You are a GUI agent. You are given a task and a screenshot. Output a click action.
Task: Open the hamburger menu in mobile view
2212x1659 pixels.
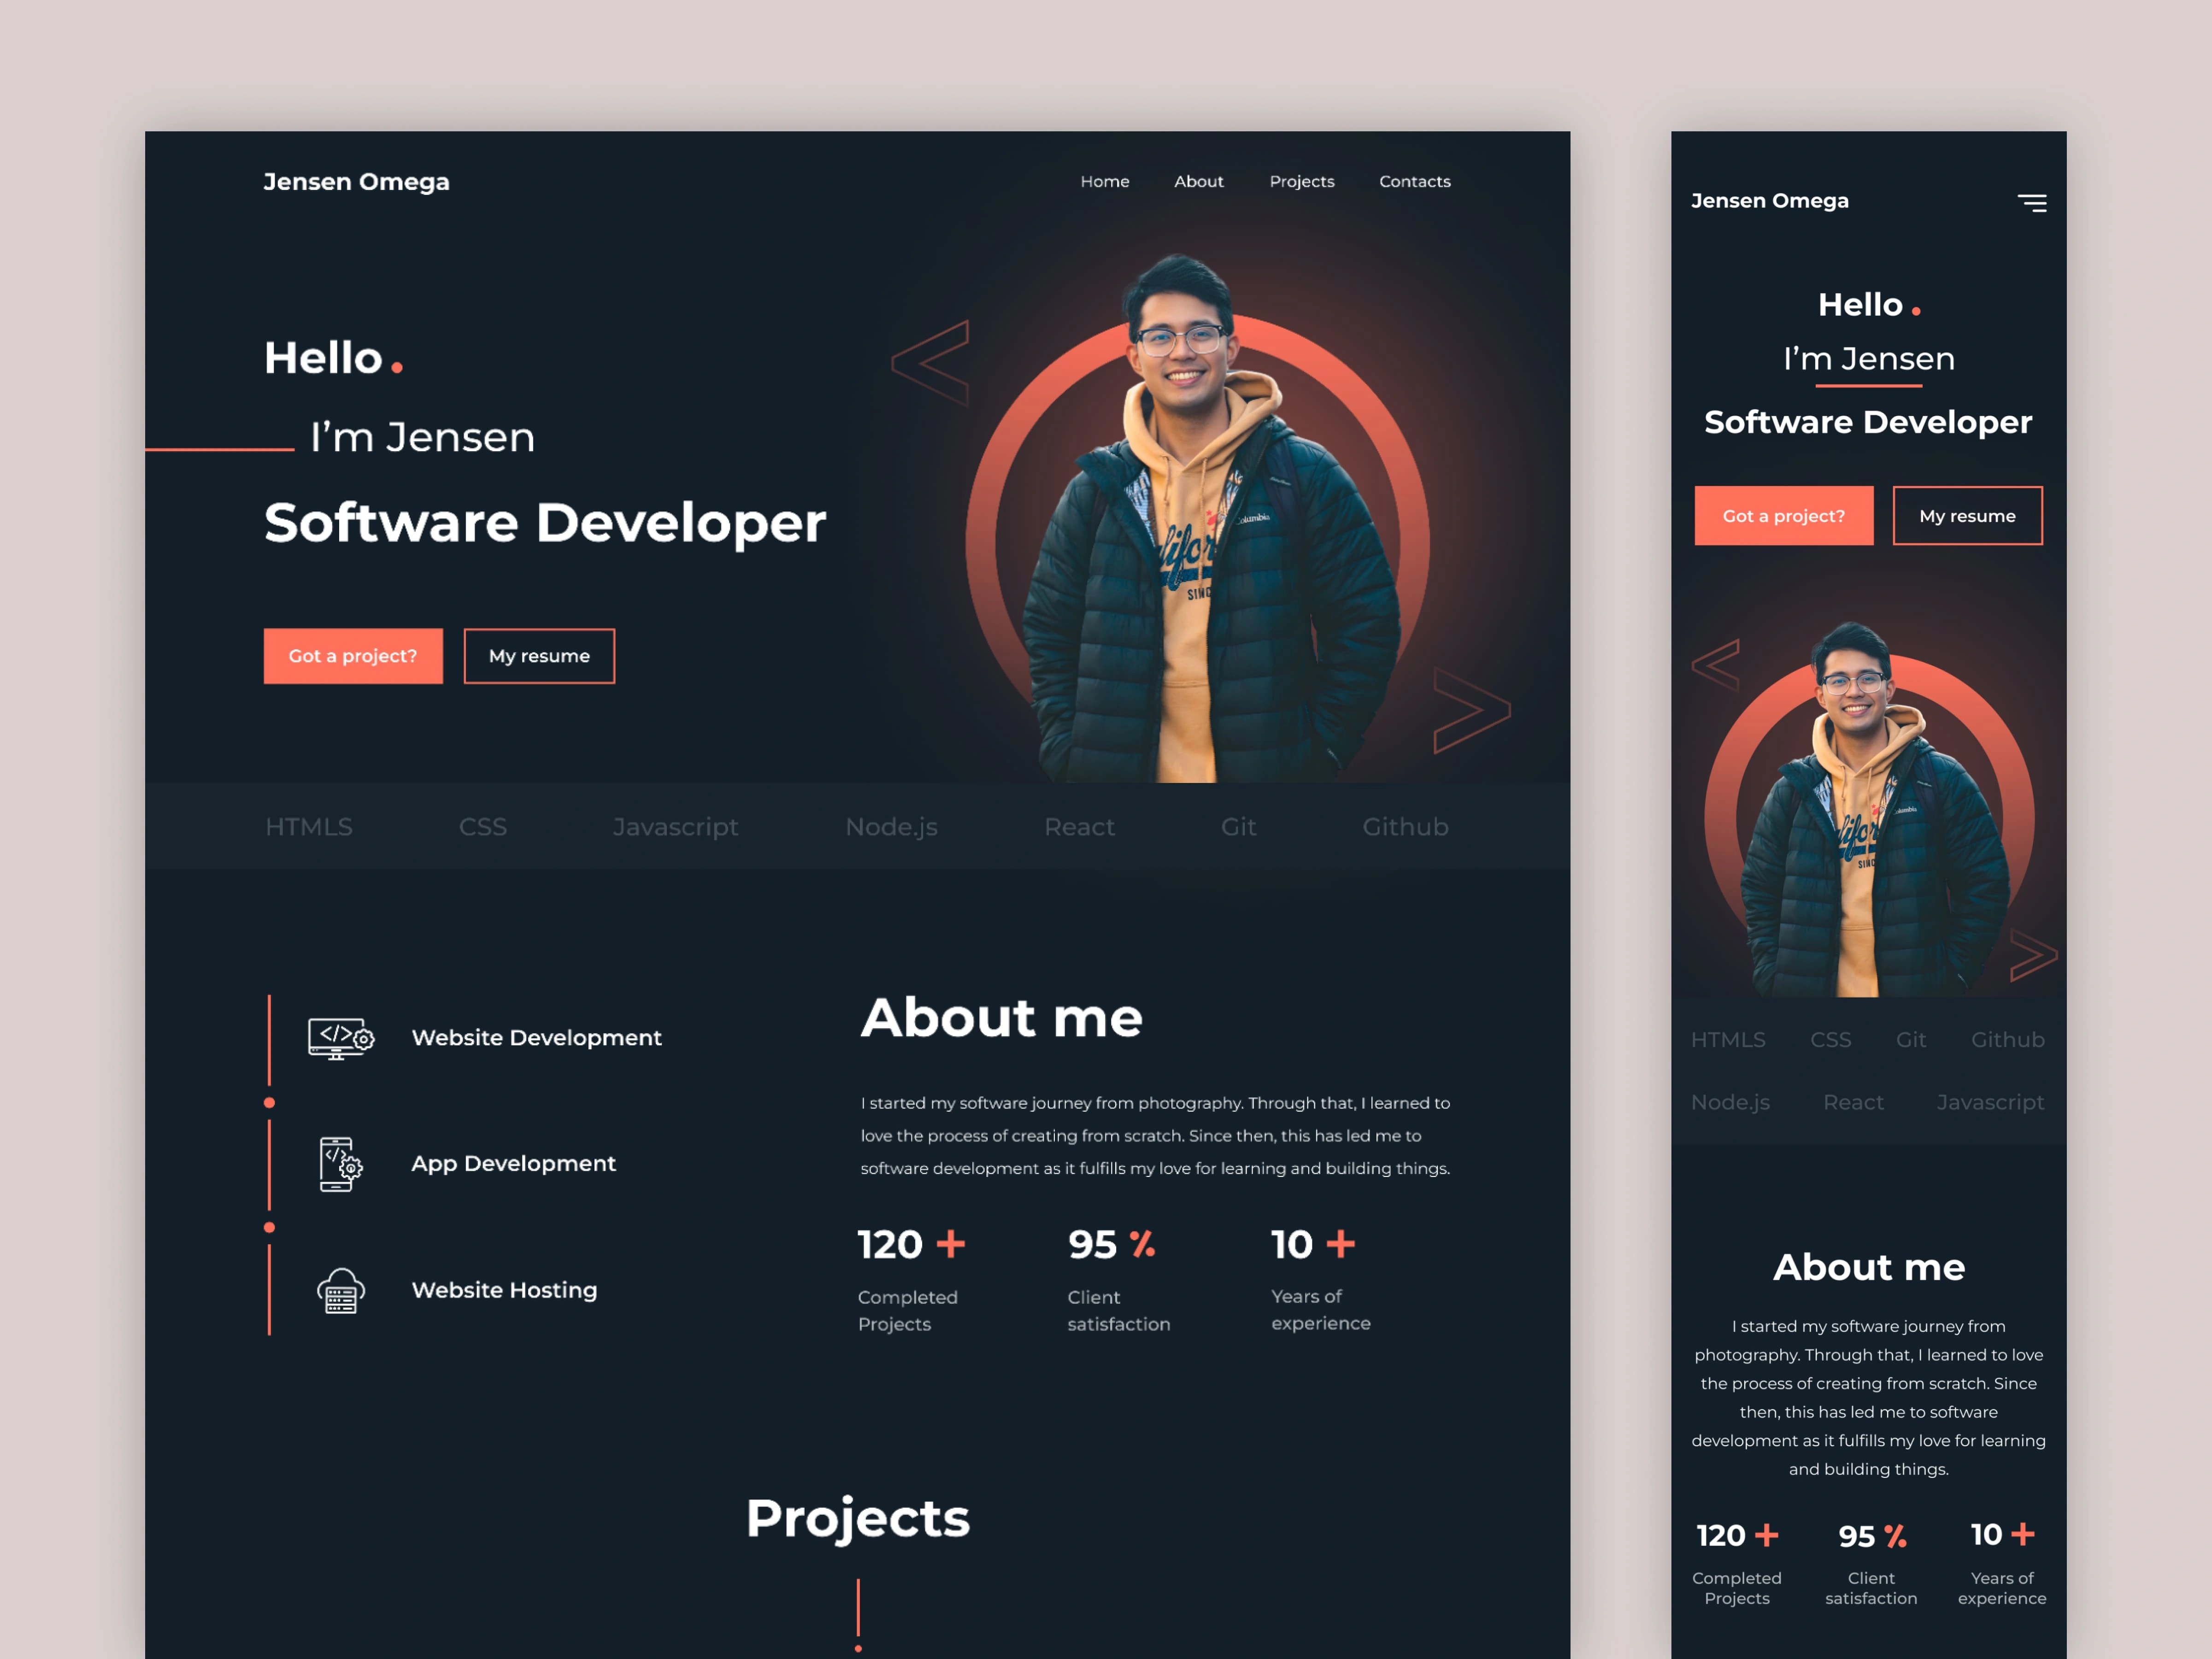coord(2031,203)
